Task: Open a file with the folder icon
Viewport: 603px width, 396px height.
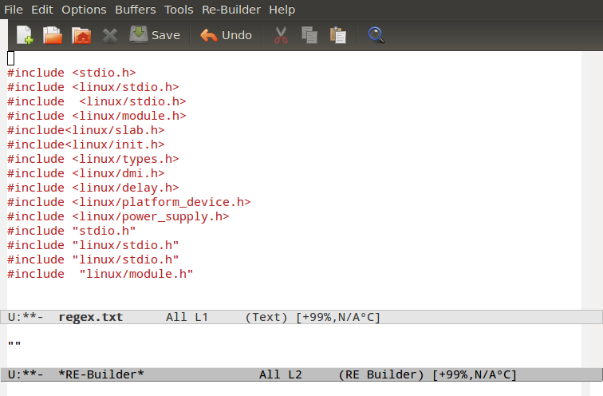Action: click(x=52, y=35)
